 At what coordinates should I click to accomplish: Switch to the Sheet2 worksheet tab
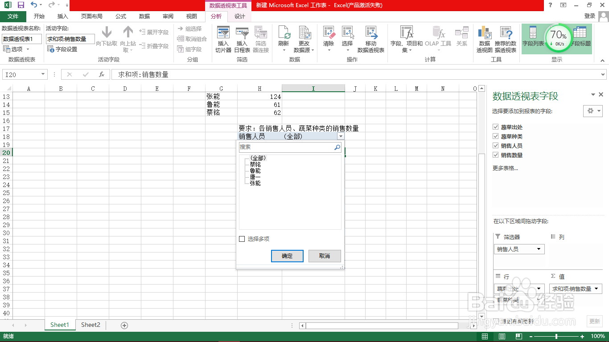point(90,325)
